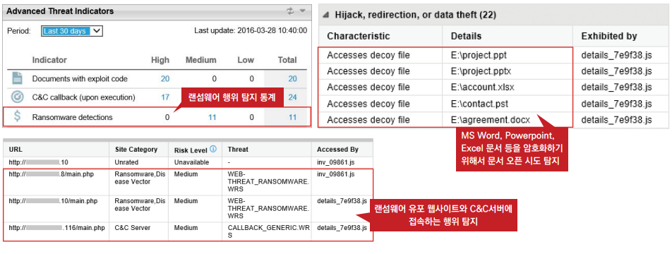Select the Total column header
This screenshot has height=254, width=672.
coord(287,60)
